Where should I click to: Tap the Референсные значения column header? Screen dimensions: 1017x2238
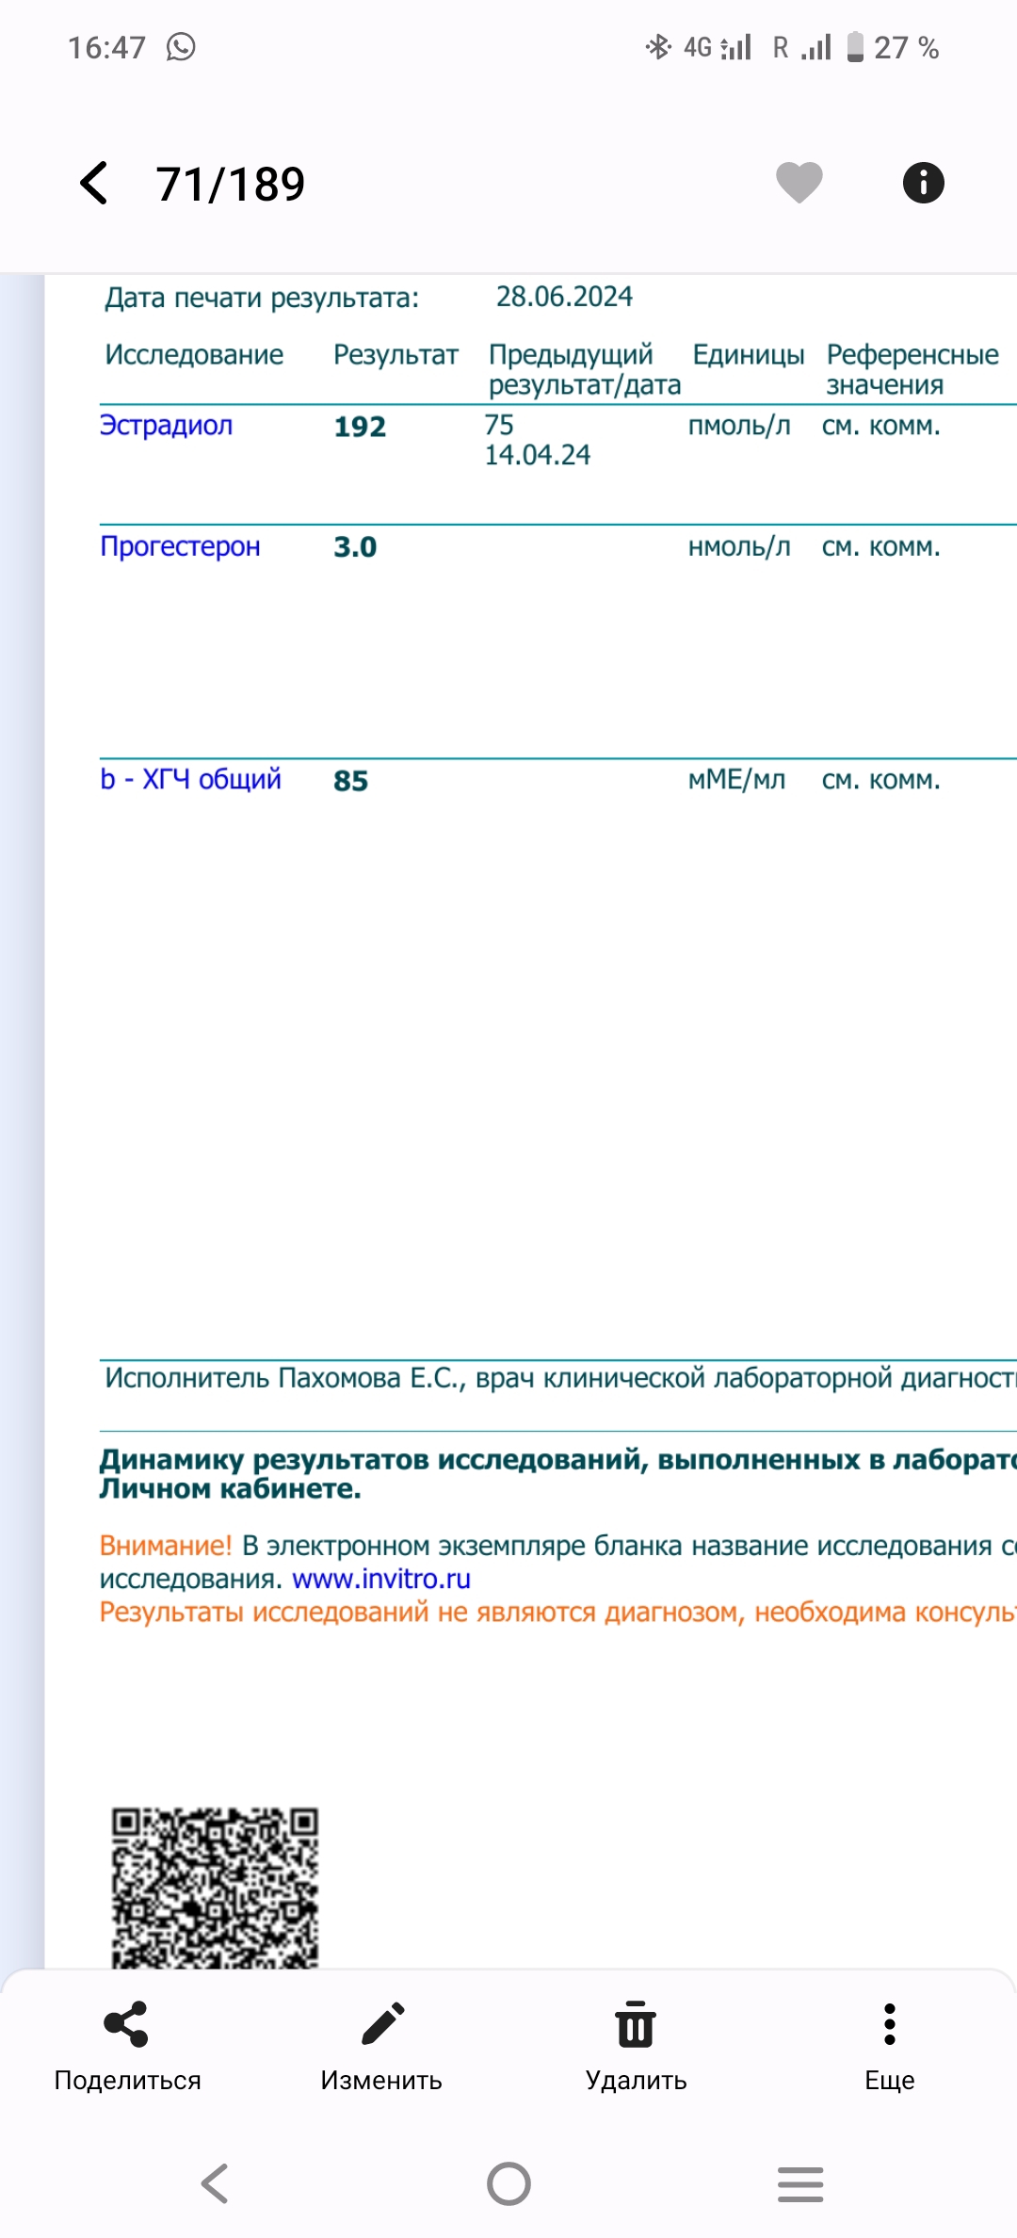point(912,369)
